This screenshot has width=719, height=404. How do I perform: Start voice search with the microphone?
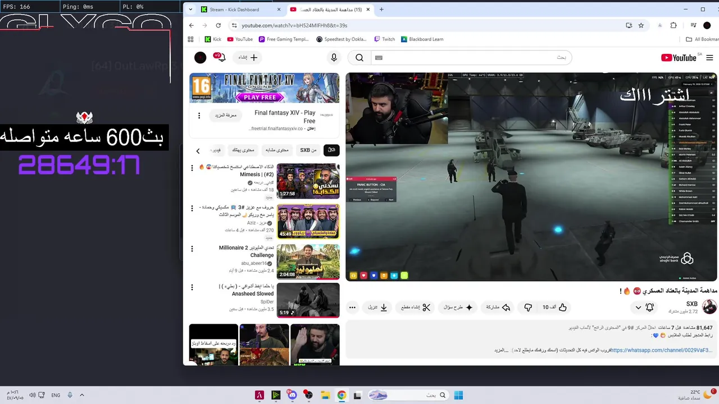click(x=334, y=58)
